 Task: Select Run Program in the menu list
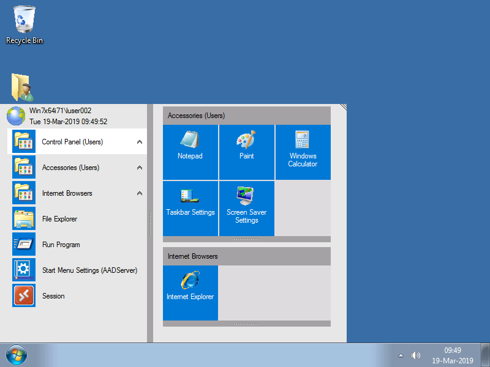point(61,245)
